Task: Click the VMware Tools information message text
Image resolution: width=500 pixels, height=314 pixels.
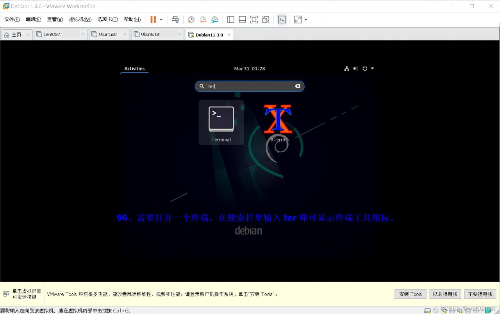Action: pyautogui.click(x=162, y=294)
